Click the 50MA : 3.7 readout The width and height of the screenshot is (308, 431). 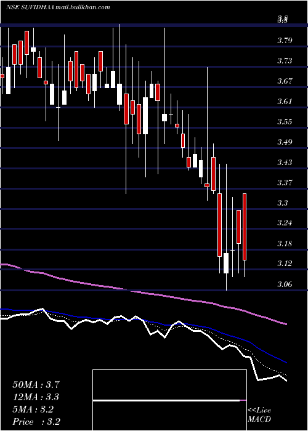36,385
